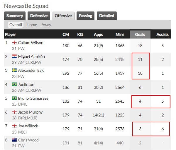Viewport: 176px width, 150px height.
Task: Click England flag icon beside Callum Wilson
Action: pyautogui.click(x=14, y=43)
